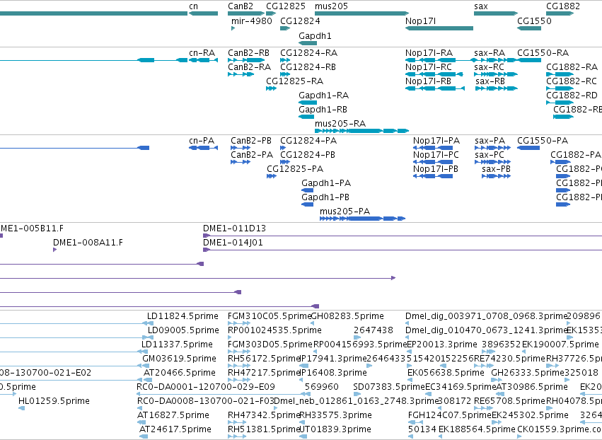The image size is (602, 440).
Task: Click the LD11824.5prime EST label
Action: [x=183, y=316]
